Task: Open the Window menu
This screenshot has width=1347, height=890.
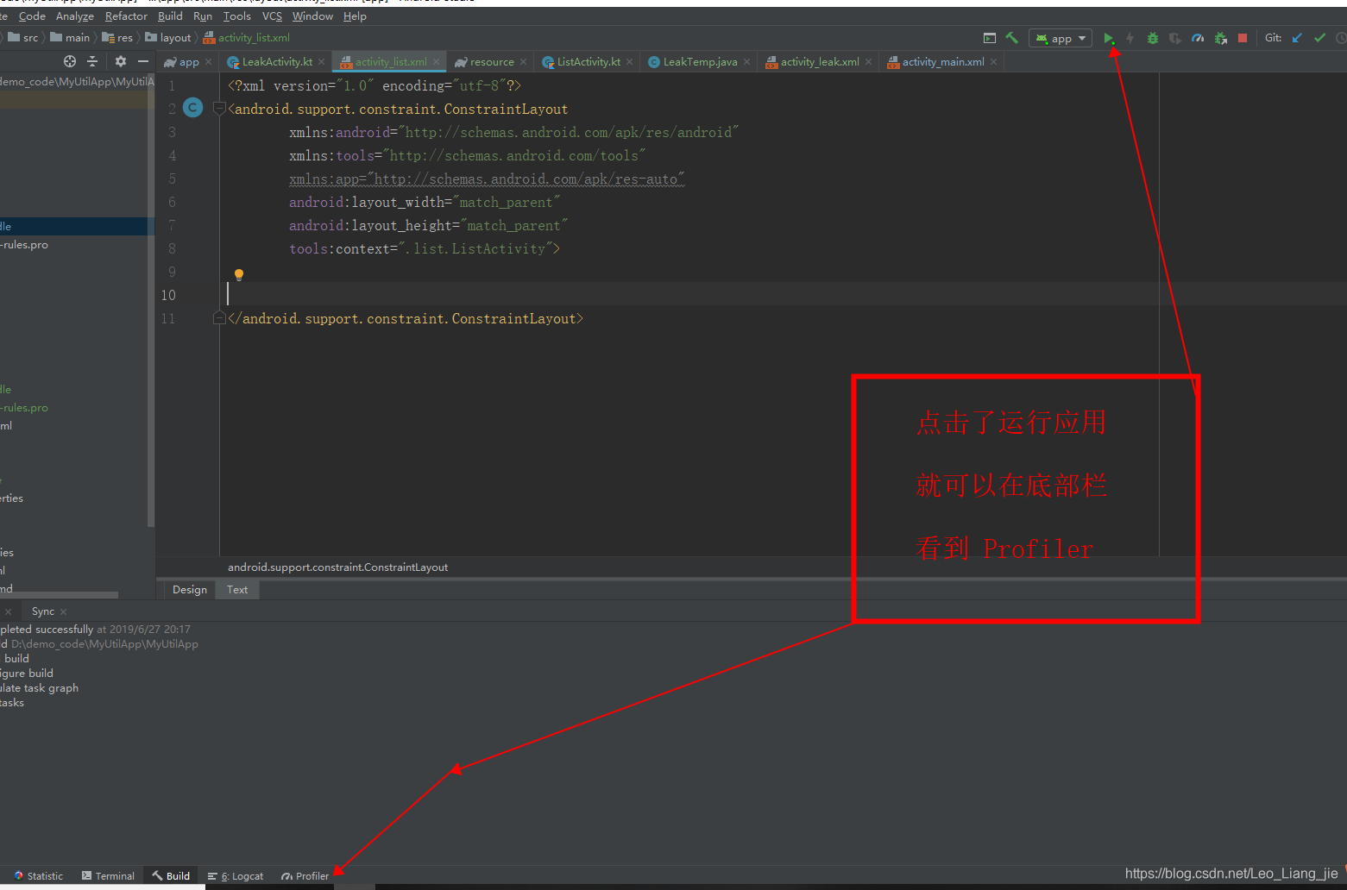Action: click(x=312, y=16)
